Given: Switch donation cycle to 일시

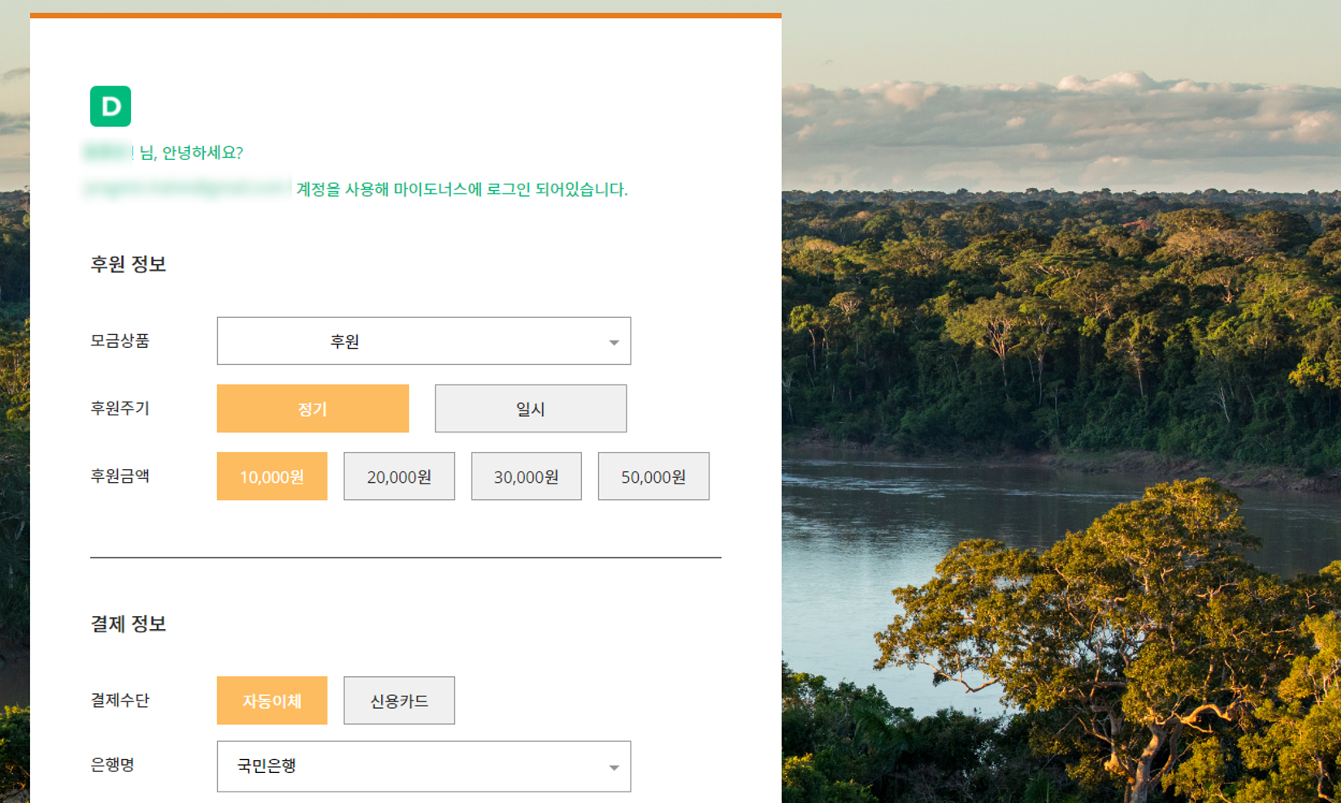Looking at the screenshot, I should click(x=530, y=409).
